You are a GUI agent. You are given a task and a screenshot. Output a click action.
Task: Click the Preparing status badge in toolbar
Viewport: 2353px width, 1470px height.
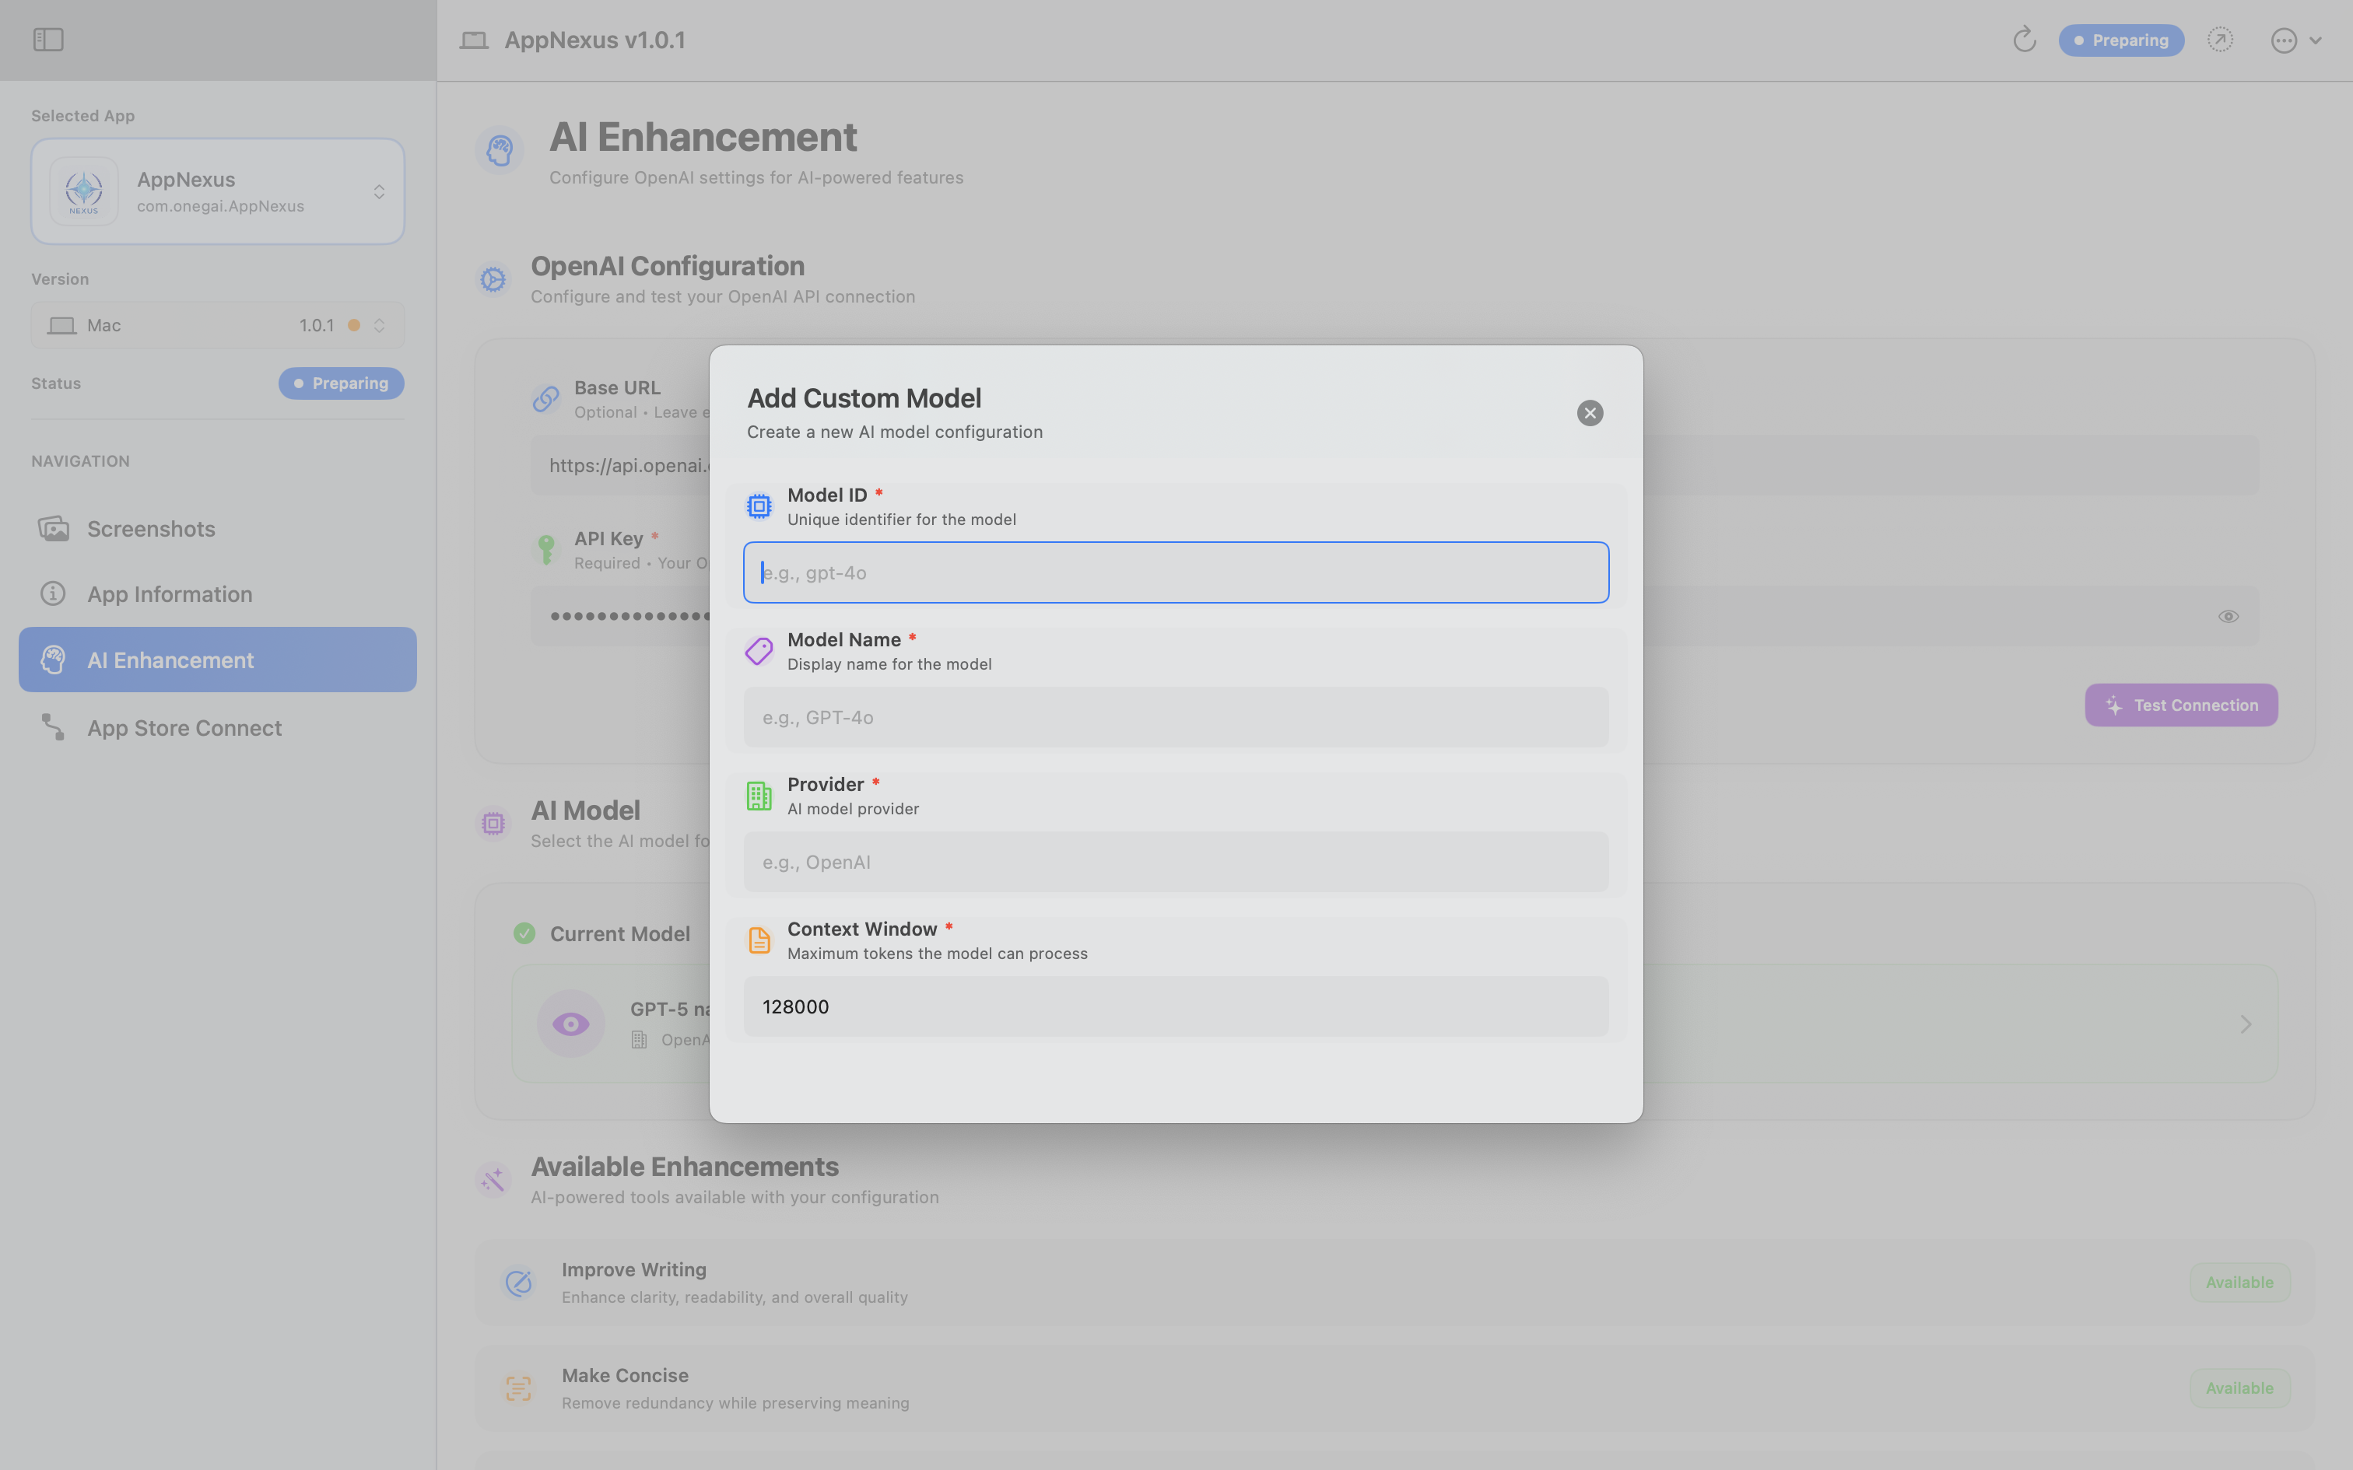click(2120, 40)
